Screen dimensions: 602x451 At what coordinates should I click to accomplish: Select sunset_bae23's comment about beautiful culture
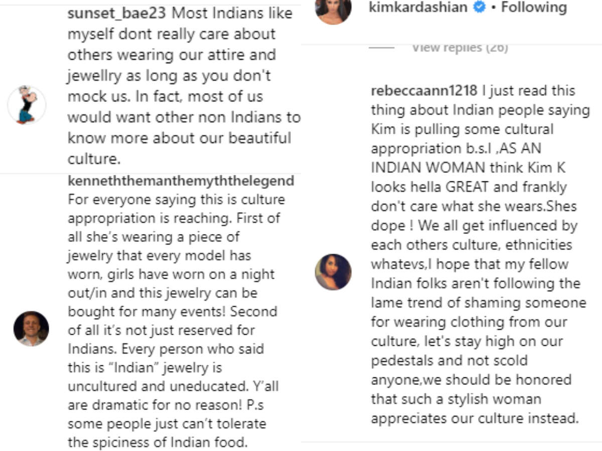(184, 86)
